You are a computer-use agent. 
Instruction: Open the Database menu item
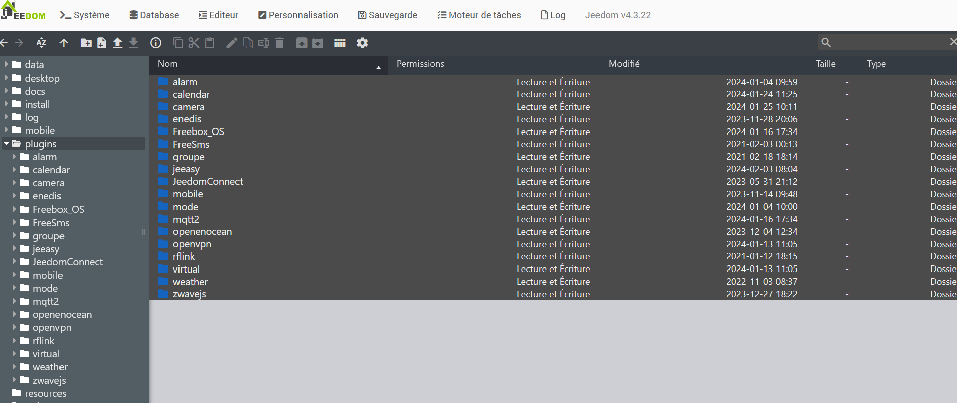(154, 15)
